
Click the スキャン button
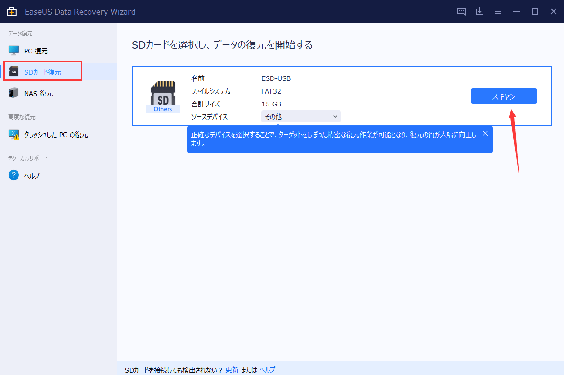tap(503, 96)
